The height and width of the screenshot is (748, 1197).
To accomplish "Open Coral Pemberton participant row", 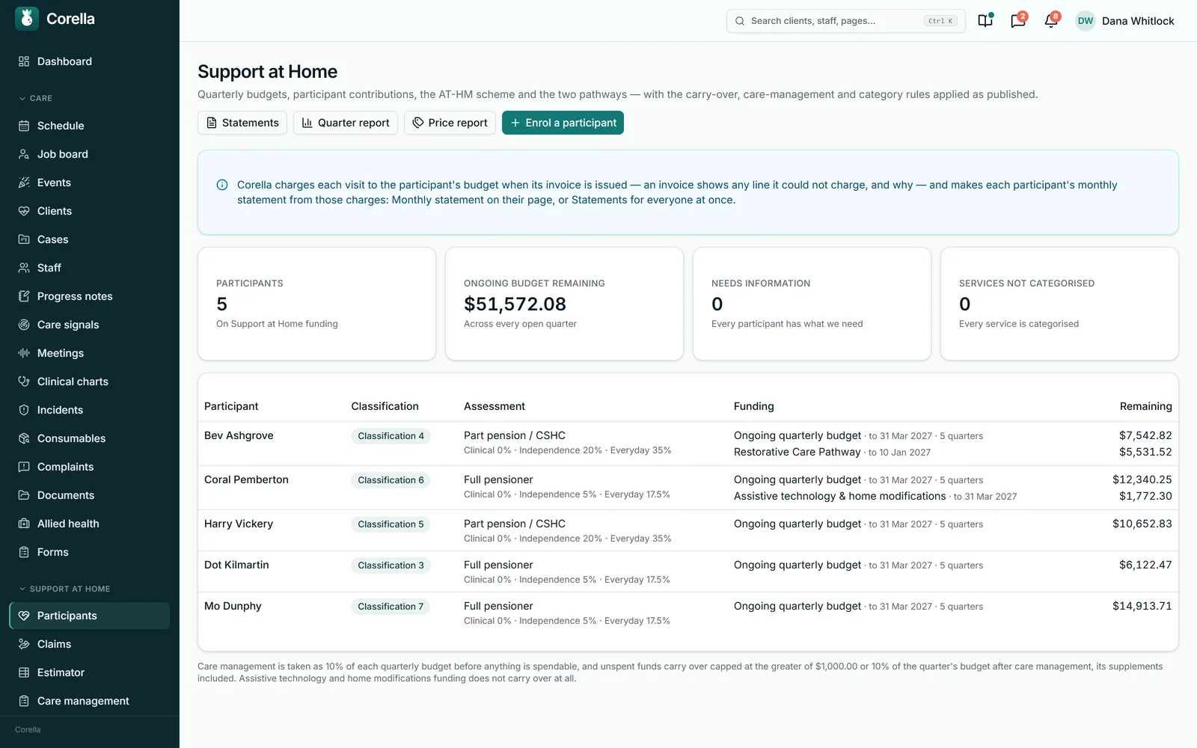I will 688,488.
